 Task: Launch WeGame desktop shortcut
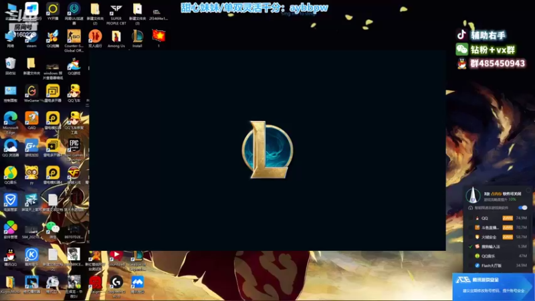click(x=31, y=93)
